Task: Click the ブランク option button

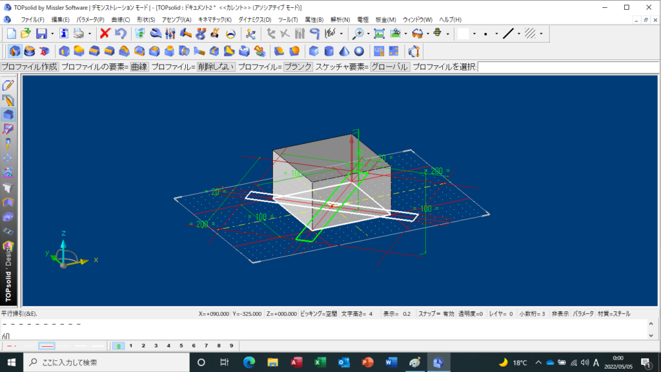Action: (298, 67)
